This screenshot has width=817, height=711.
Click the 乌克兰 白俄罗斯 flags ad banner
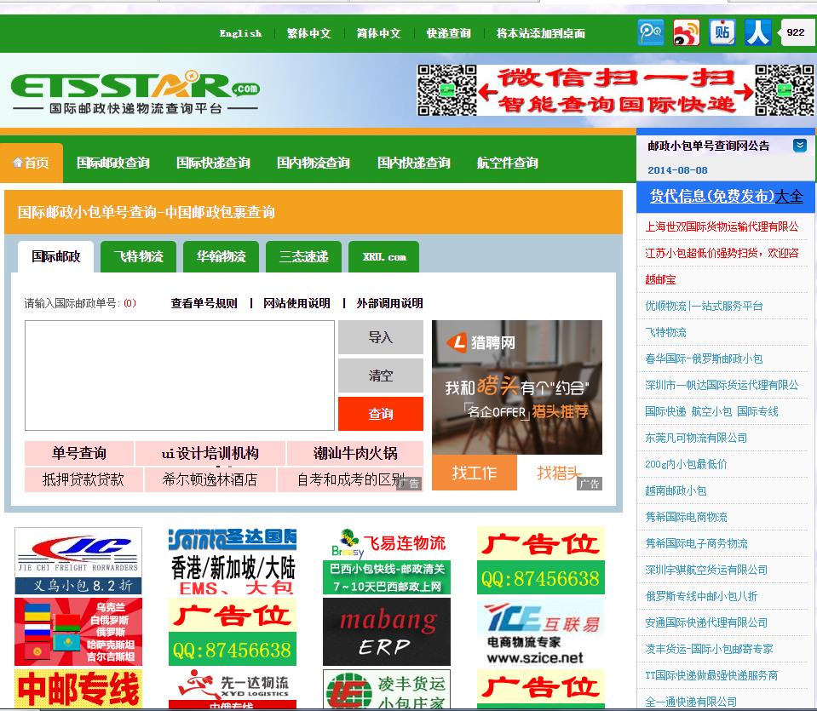click(x=78, y=632)
